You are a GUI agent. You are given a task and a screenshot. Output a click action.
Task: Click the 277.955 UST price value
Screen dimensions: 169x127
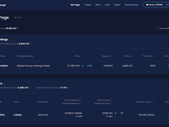pos(73,66)
